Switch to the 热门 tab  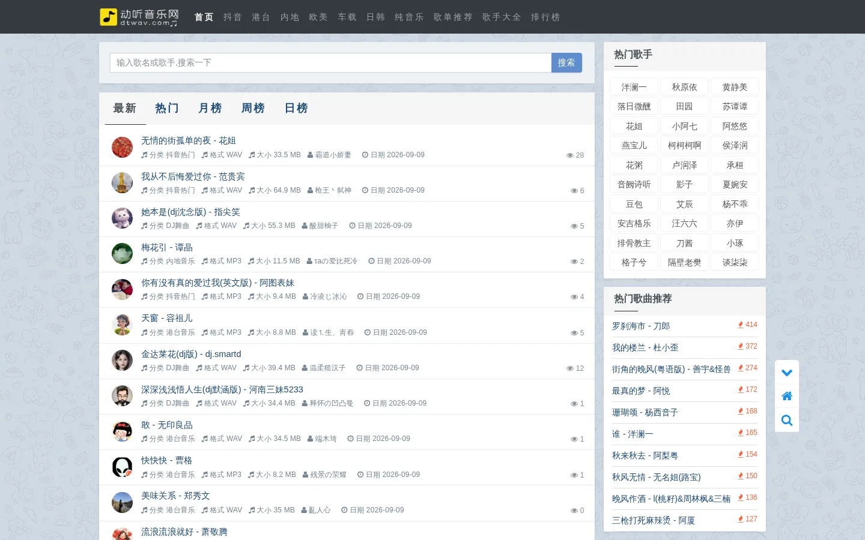click(167, 108)
